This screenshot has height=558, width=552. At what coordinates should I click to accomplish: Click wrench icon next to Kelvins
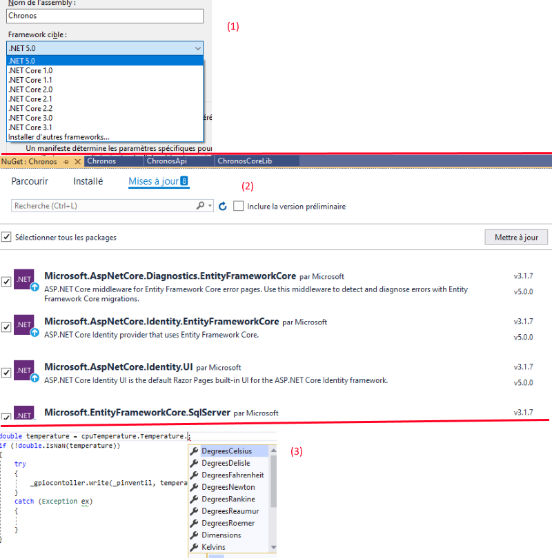tap(195, 547)
